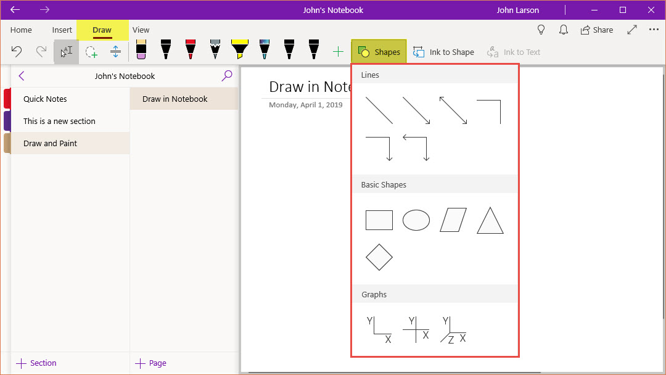Toggle the Ink to Shape mode
This screenshot has height=375, width=666.
[443, 52]
